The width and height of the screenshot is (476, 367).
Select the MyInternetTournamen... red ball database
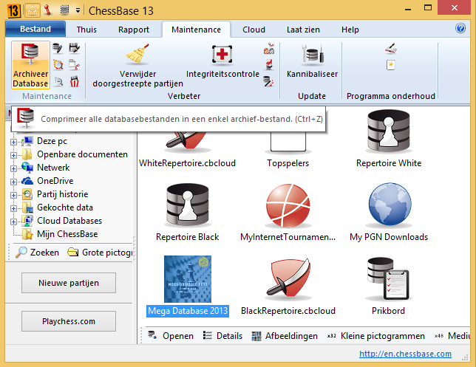288,213
